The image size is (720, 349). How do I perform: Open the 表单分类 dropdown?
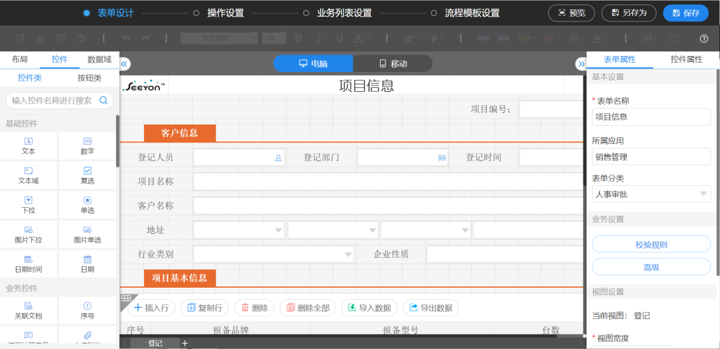(x=651, y=194)
